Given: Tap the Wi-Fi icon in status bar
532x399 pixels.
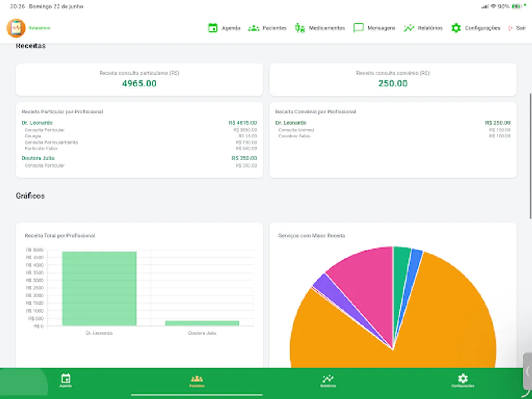Looking at the screenshot, I should (x=493, y=7).
